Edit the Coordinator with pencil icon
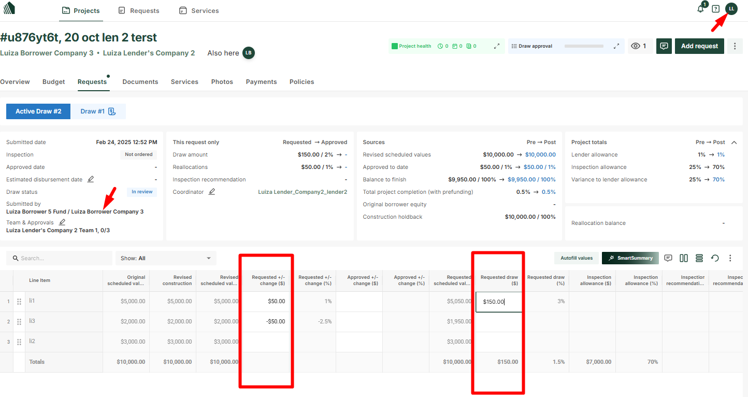Viewport: 748px width, 397px height. coord(211,192)
